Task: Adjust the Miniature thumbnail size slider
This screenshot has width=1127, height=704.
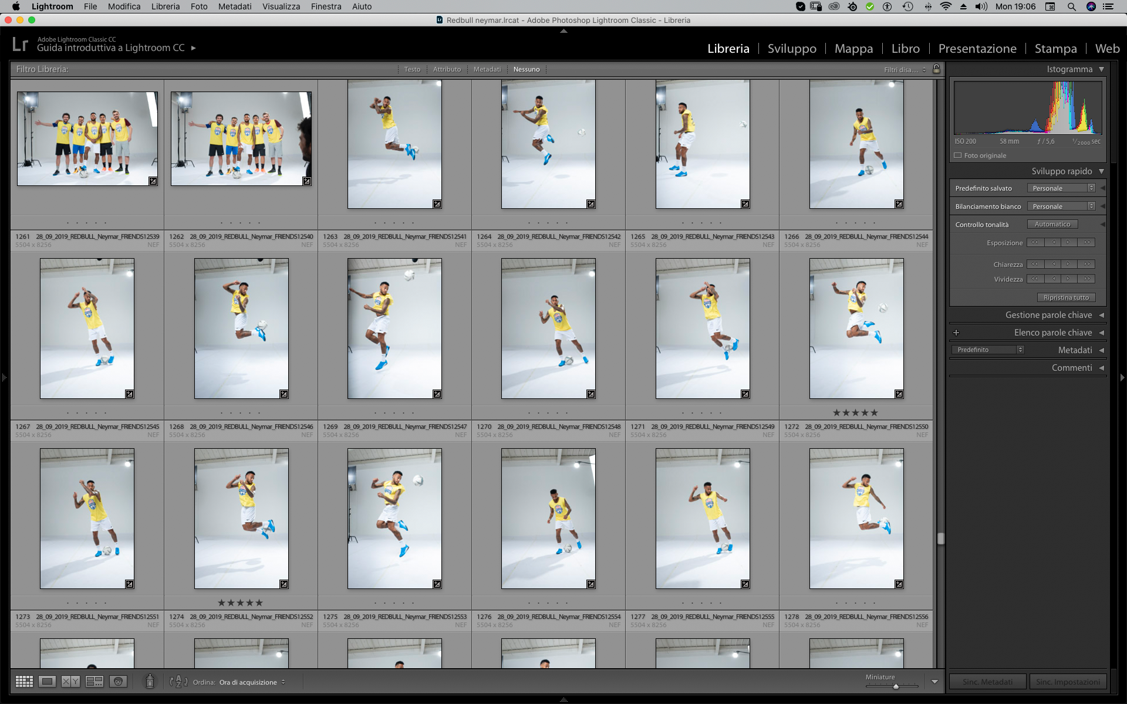Action: 896,686
